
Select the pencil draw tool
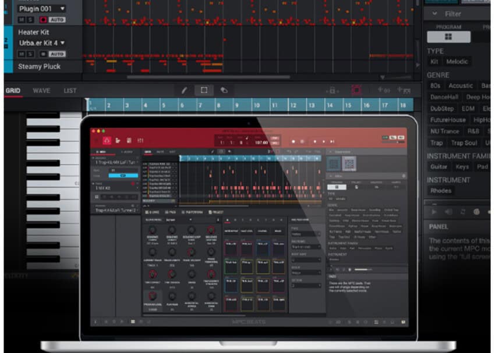point(185,90)
